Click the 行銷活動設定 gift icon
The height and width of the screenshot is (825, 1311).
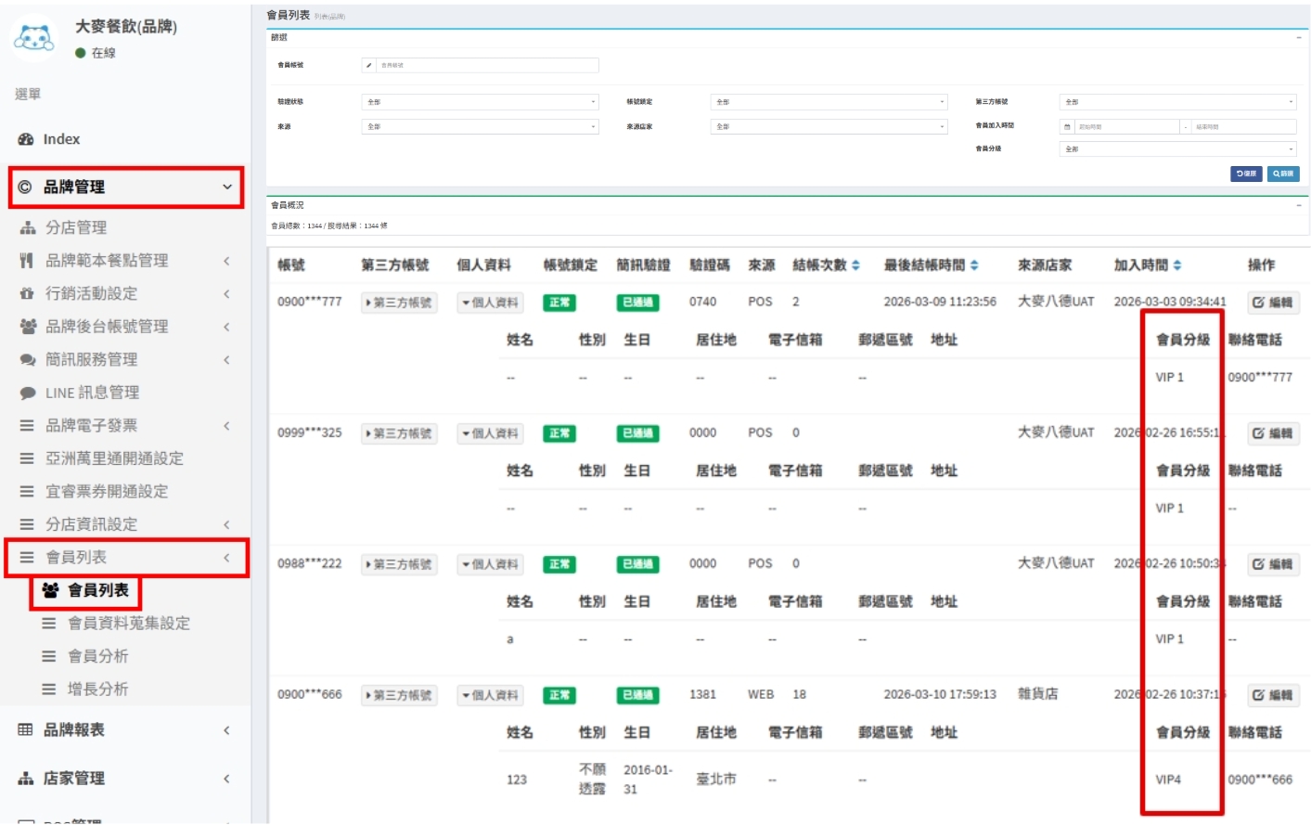point(27,293)
